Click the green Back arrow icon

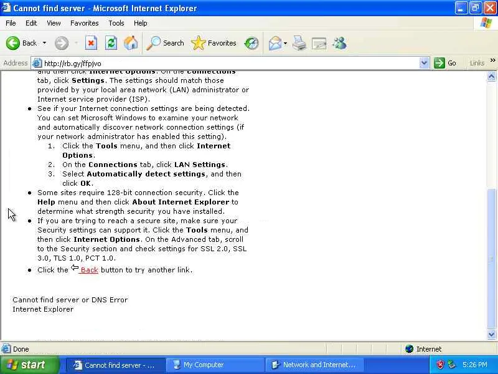[12, 43]
